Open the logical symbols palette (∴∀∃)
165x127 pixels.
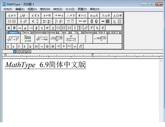70,16
